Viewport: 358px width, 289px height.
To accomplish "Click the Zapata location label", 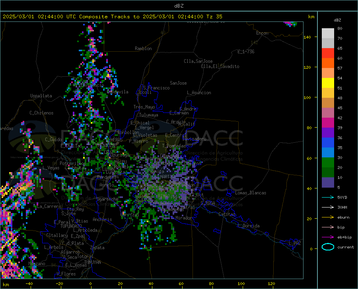I will click(x=97, y=248).
